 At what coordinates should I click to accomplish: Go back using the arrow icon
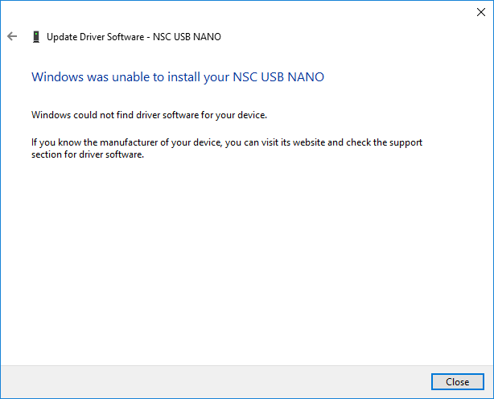[x=12, y=36]
